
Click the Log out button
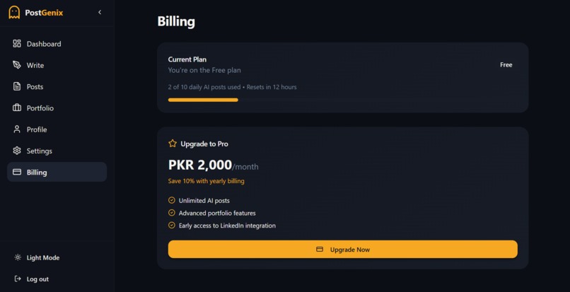point(37,279)
